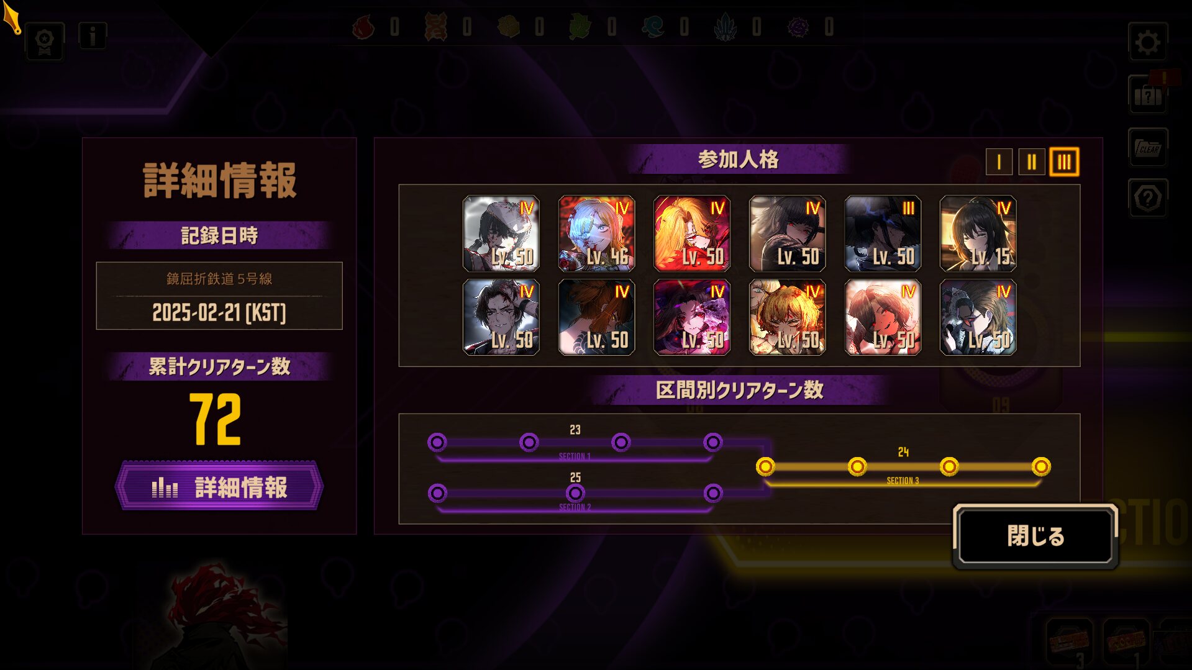Open the gift box icon with alert
Image resolution: width=1192 pixels, height=670 pixels.
[1147, 95]
